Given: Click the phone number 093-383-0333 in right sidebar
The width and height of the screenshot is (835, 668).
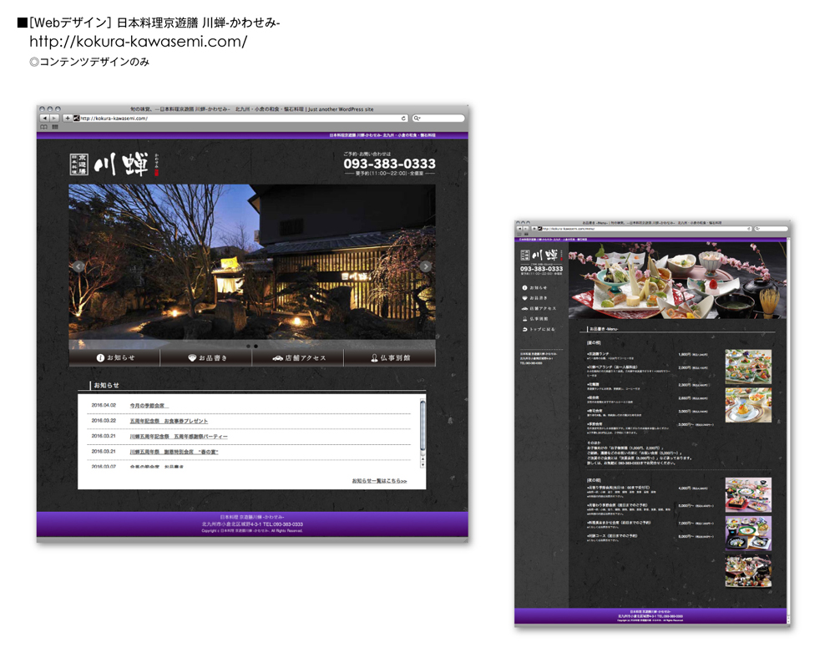Looking at the screenshot, I should pos(541,269).
